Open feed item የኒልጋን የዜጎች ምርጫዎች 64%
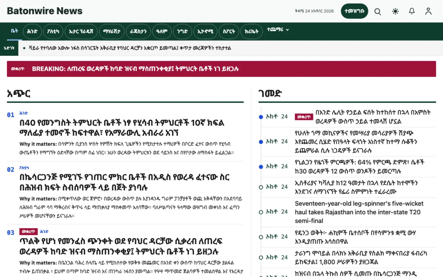 (x=360, y=166)
